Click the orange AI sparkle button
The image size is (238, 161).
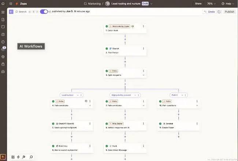[x=3, y=157]
